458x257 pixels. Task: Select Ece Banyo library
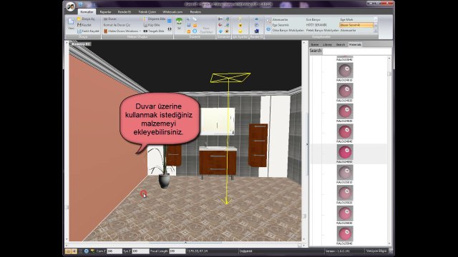(313, 19)
